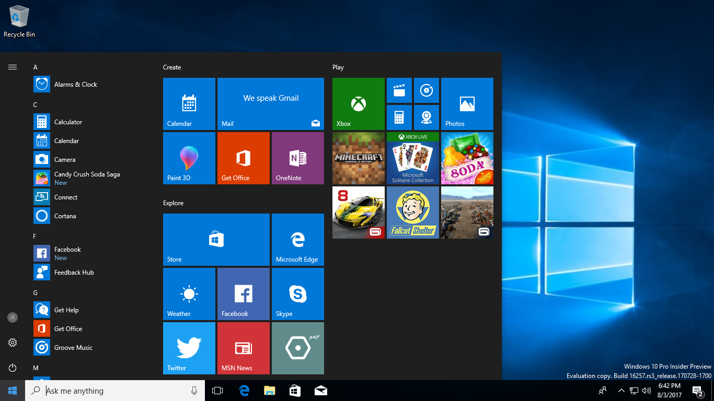Click the Ask me anything search box
The image size is (714, 401).
pos(115,391)
